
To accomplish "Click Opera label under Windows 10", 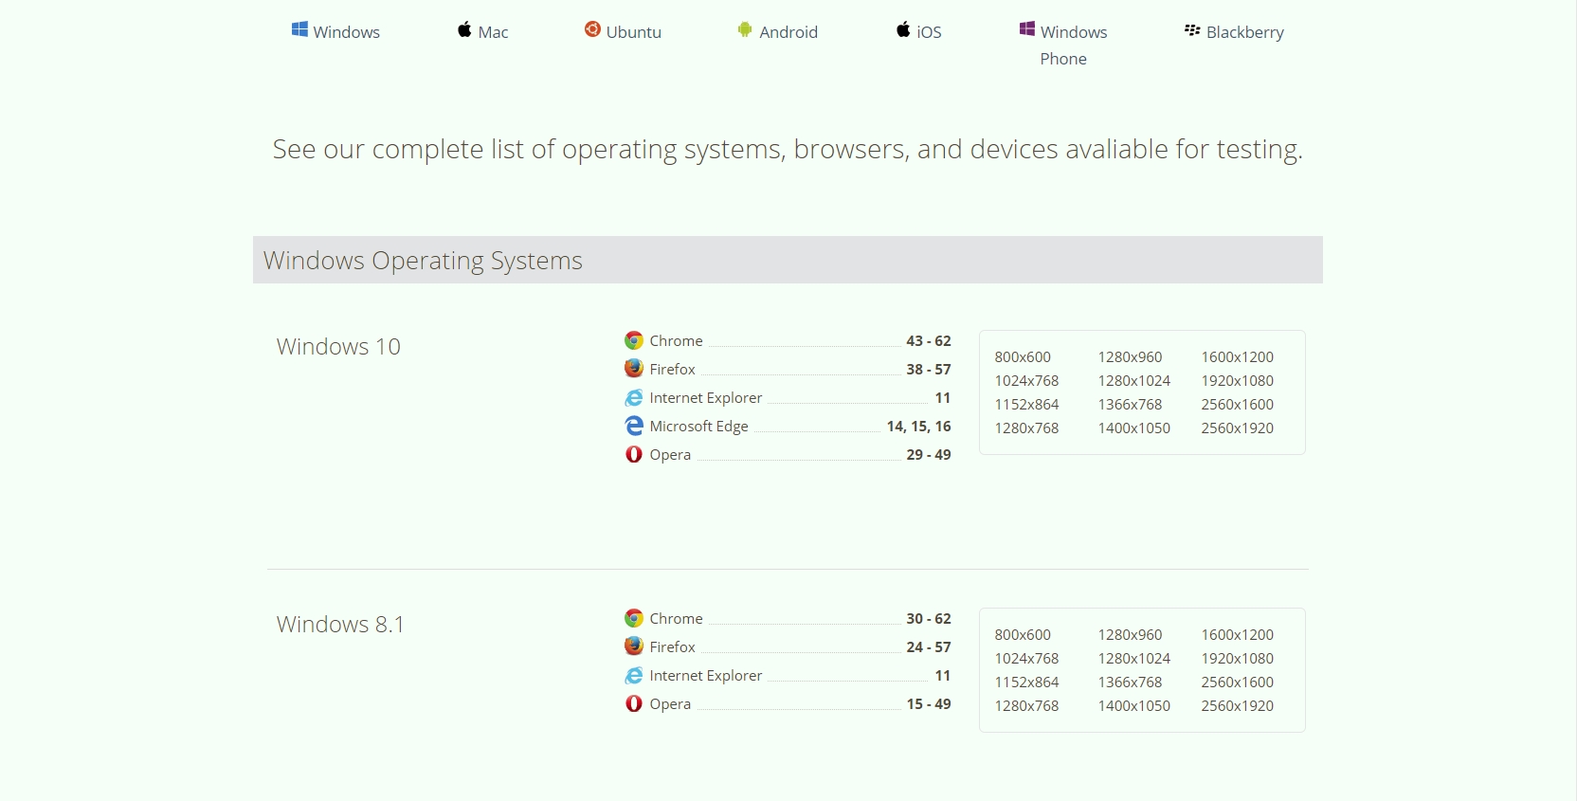I will pyautogui.click(x=670, y=455).
